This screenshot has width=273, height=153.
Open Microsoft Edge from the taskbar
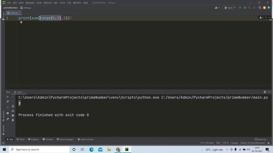[x=91, y=149]
